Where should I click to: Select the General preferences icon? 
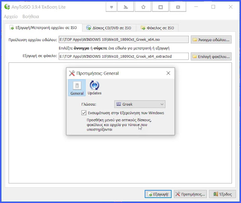[77, 88]
